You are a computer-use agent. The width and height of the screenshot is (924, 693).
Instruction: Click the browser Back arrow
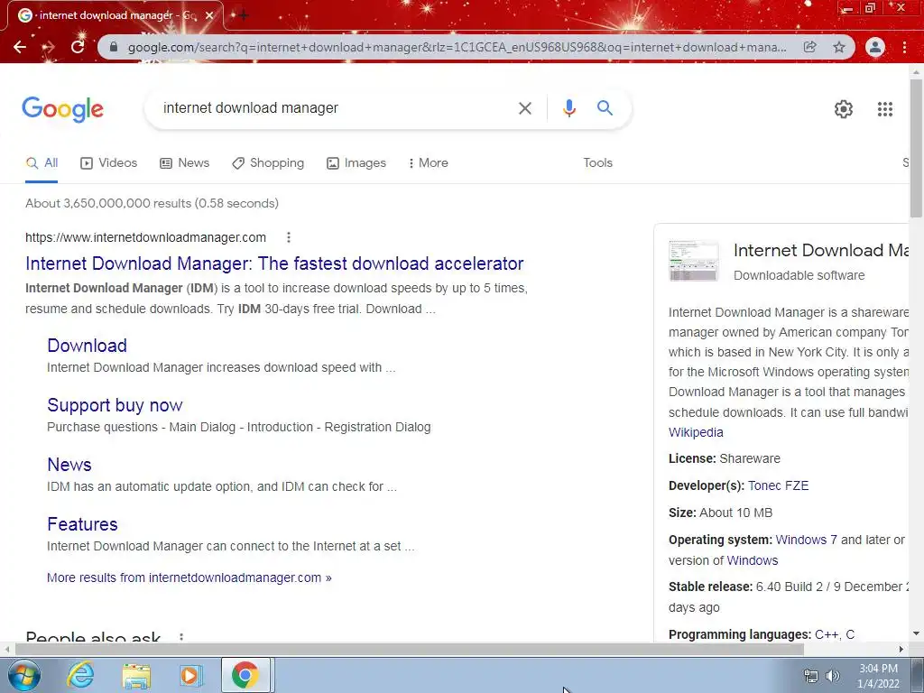pos(20,47)
